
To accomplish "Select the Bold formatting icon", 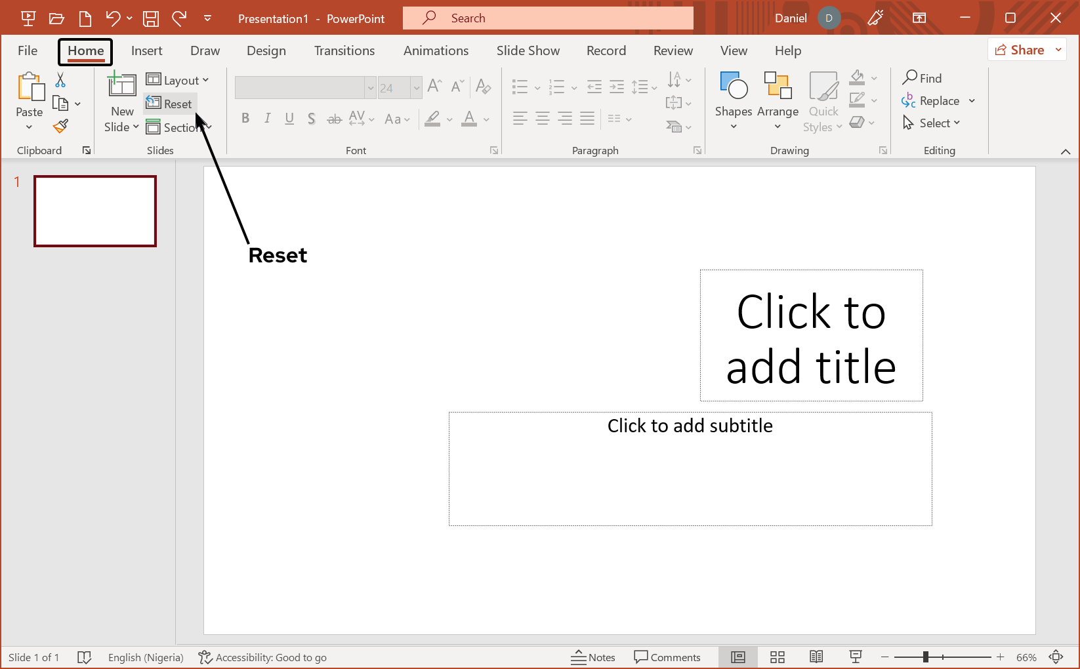I will (245, 118).
